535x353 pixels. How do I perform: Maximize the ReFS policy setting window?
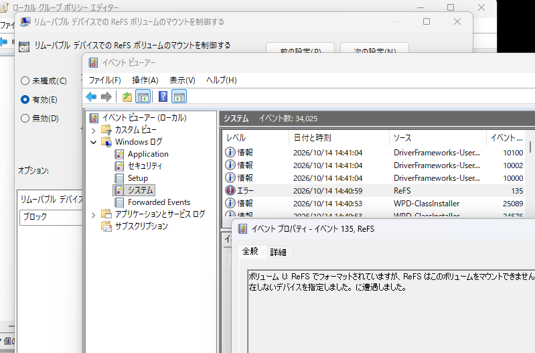[x=426, y=21]
